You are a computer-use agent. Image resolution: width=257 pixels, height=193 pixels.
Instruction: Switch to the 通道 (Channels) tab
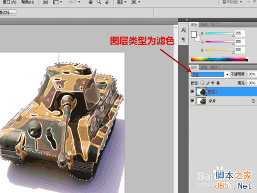[204, 67]
